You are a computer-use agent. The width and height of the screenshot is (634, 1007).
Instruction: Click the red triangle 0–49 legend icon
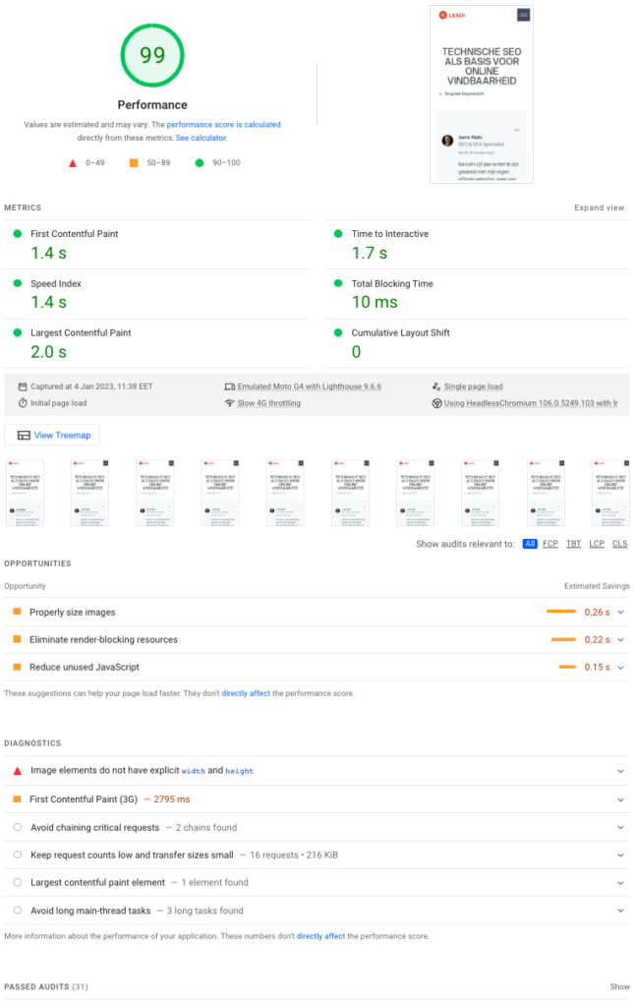coord(73,163)
